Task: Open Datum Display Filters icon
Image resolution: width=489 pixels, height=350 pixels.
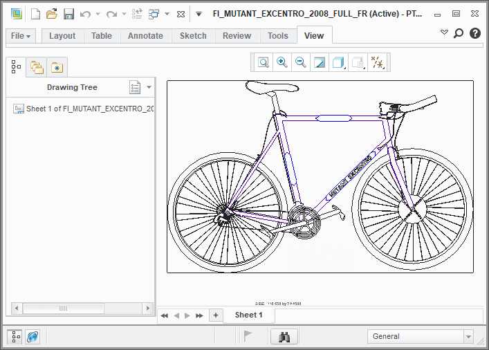Action: [x=378, y=62]
